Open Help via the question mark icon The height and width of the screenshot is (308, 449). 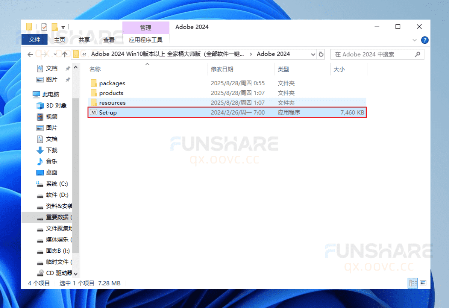[x=425, y=40]
